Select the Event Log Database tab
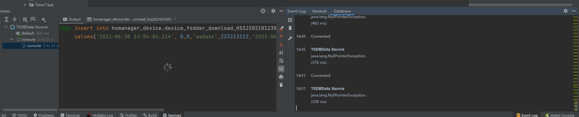The image size is (579, 117). pos(342,11)
